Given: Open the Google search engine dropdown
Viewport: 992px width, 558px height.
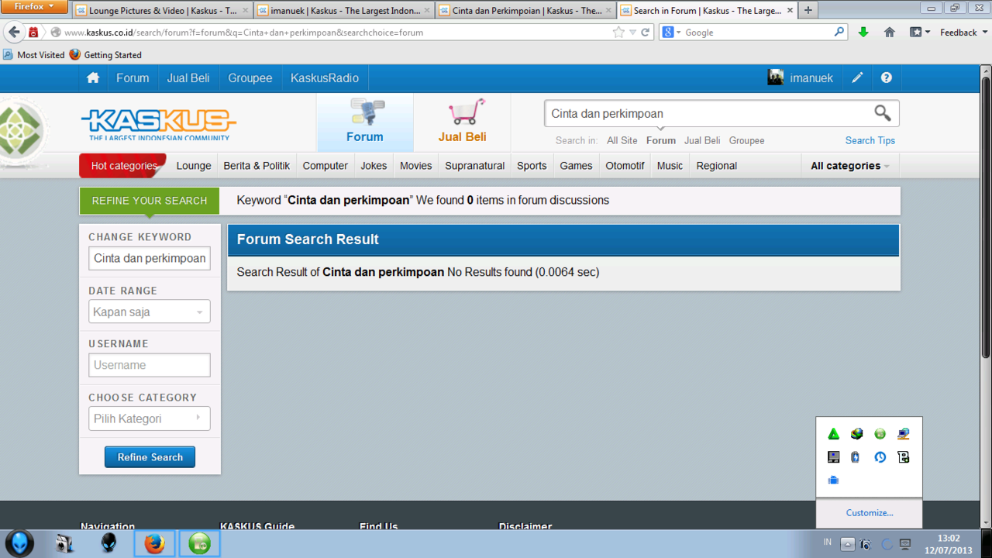Looking at the screenshot, I should (x=672, y=33).
